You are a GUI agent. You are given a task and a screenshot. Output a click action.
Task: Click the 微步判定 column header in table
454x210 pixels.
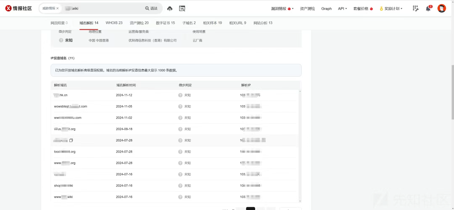pyautogui.click(x=185, y=85)
